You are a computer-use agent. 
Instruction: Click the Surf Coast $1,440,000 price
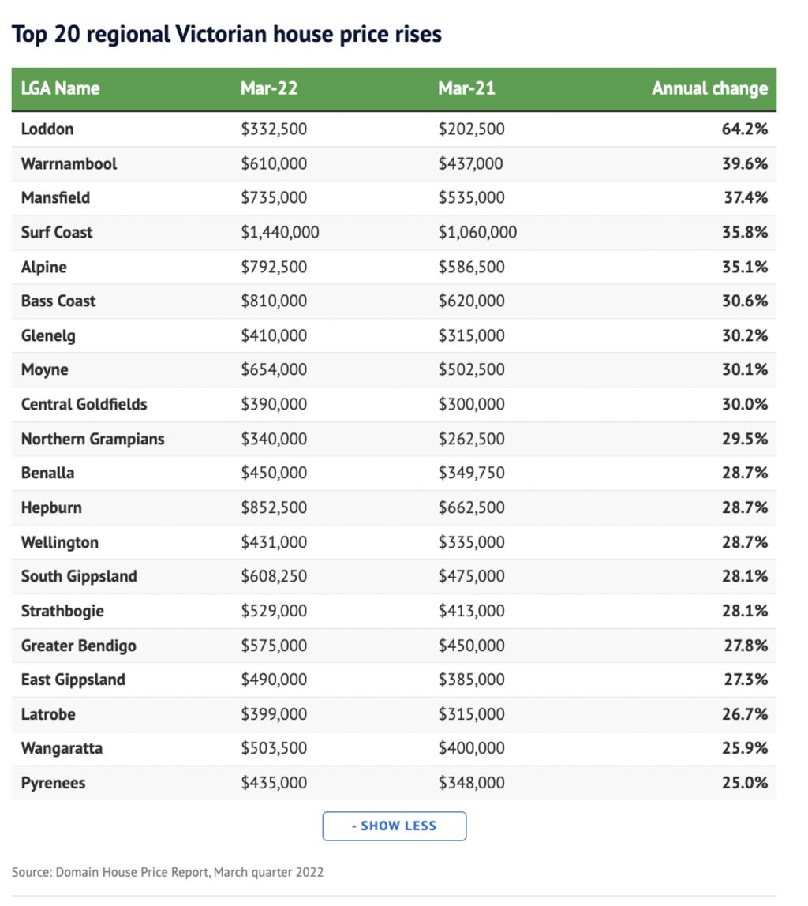(279, 232)
